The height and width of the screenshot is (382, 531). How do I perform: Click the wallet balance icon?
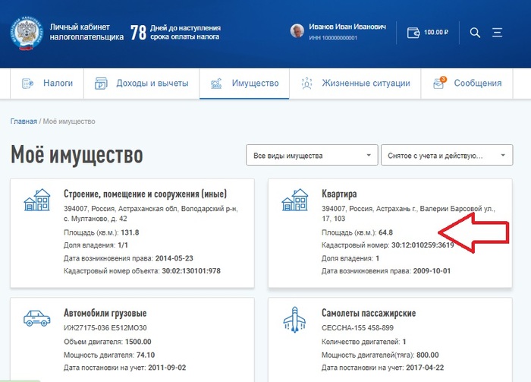click(413, 33)
